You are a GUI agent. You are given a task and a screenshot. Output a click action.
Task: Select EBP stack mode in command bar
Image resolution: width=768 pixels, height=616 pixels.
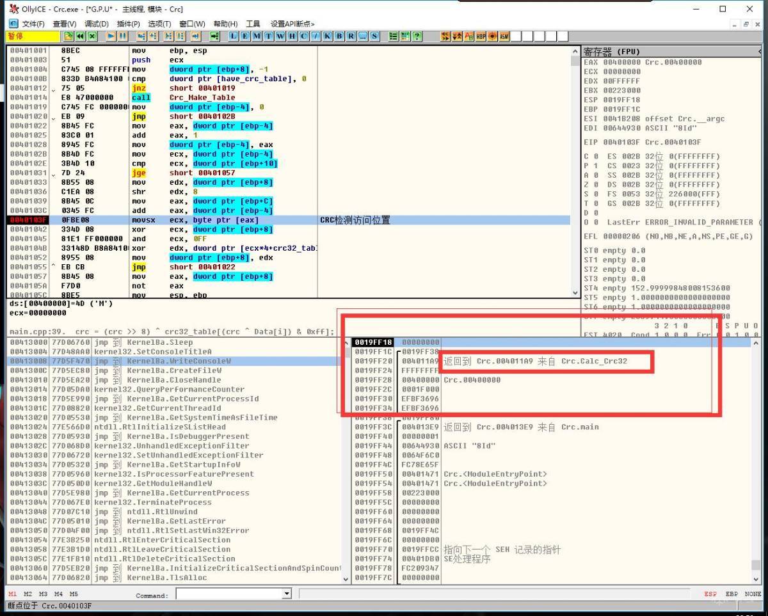point(732,594)
